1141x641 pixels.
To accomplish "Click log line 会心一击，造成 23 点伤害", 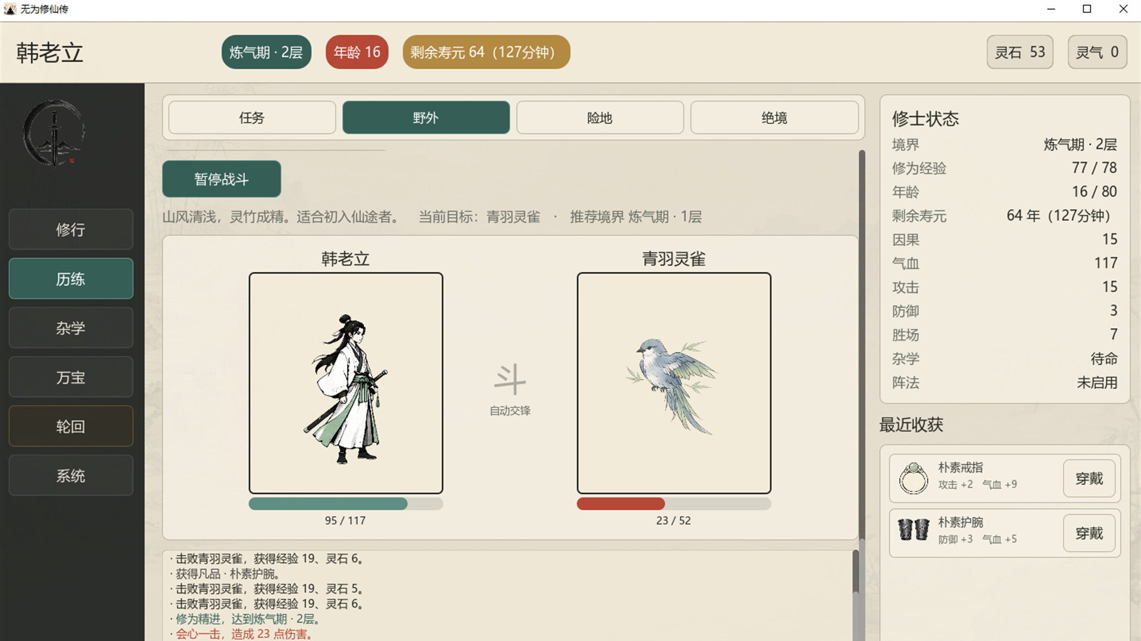I will click(x=242, y=634).
